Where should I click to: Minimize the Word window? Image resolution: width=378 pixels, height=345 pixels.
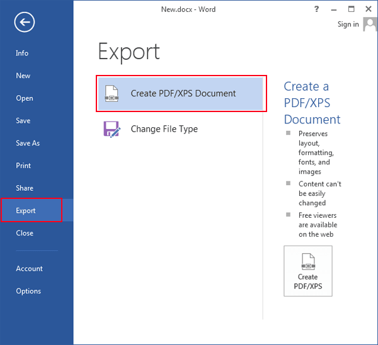(x=334, y=9)
